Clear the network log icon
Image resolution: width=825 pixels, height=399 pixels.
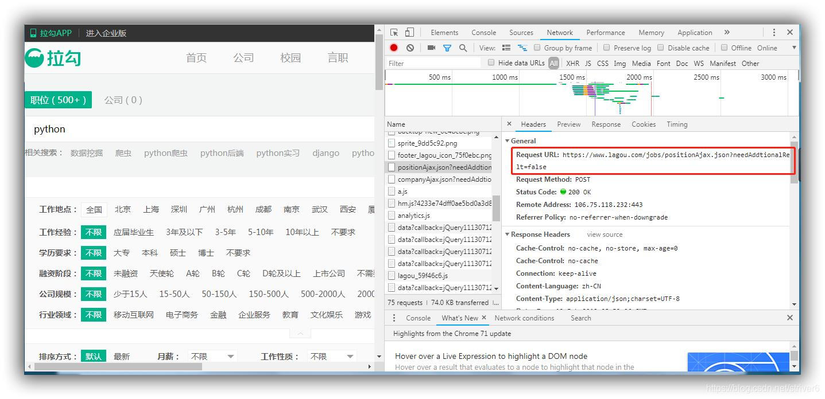[x=410, y=48]
